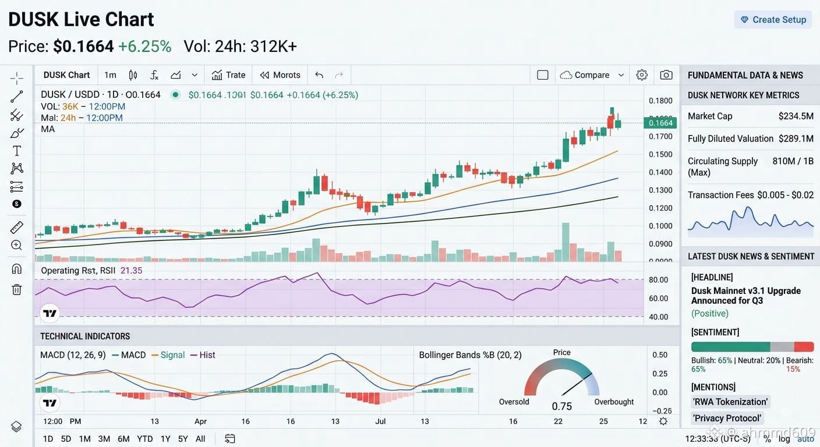Screen dimensions: 820x447
Task: Open the object tree layers icon
Action: (x=16, y=427)
